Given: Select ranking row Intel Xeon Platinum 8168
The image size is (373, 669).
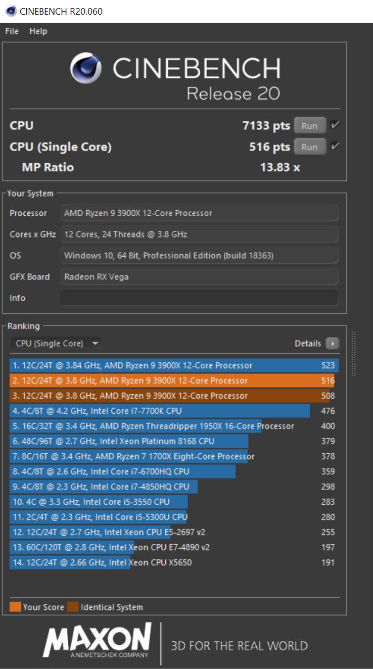Looking at the screenshot, I should [174, 441].
